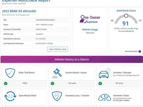
Task: Click No Issue under Accident / Damage
Action: [119, 83]
